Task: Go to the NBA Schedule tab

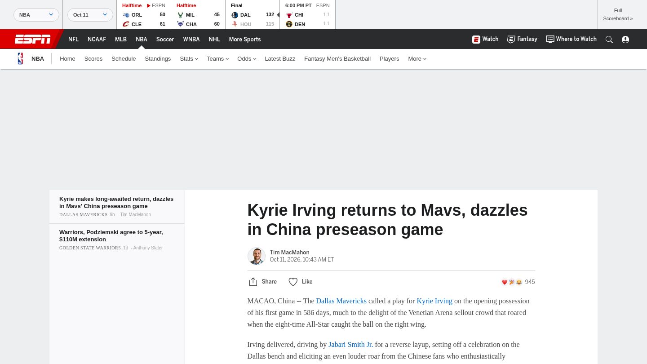Action: [124, 59]
